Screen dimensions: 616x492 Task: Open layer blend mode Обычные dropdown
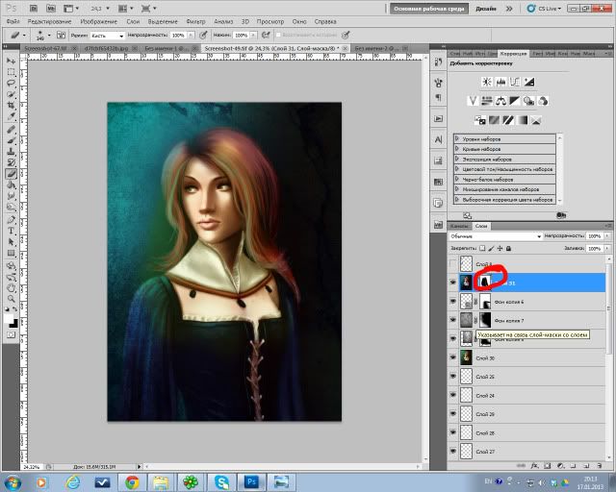tap(496, 235)
